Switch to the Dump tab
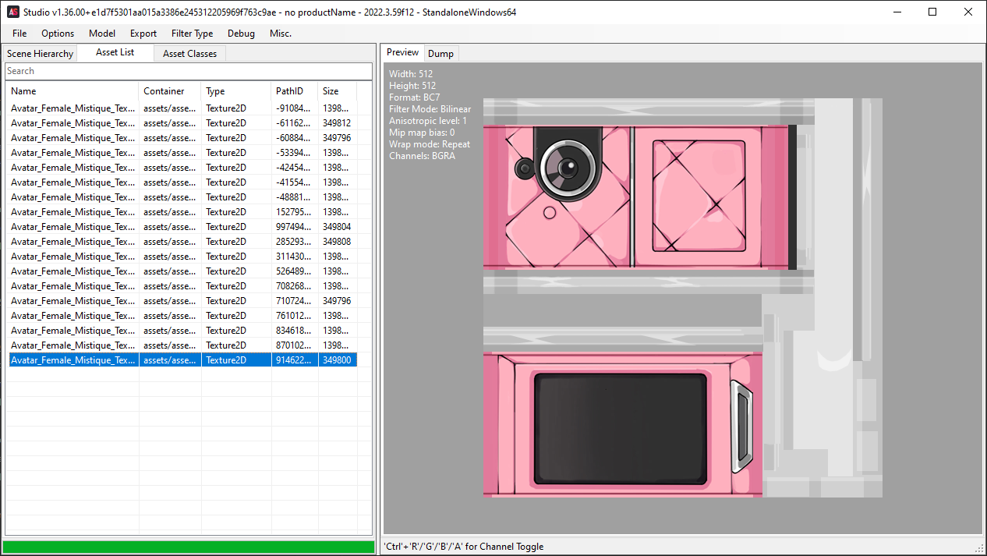Image resolution: width=987 pixels, height=556 pixels. pos(440,54)
